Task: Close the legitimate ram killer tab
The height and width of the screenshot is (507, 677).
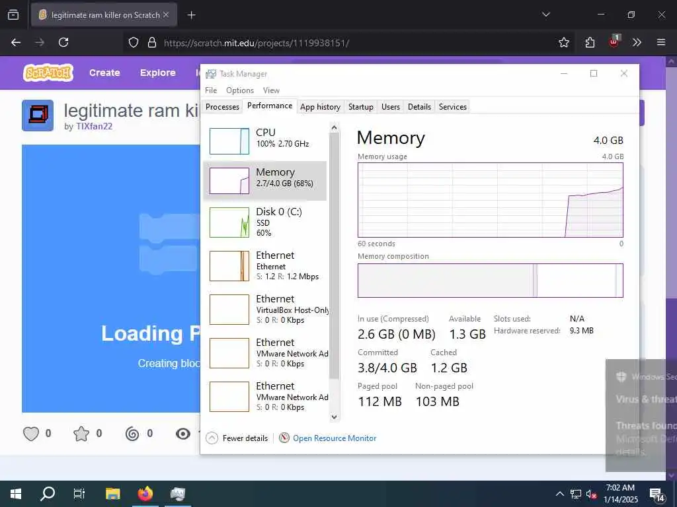Action: (x=166, y=15)
